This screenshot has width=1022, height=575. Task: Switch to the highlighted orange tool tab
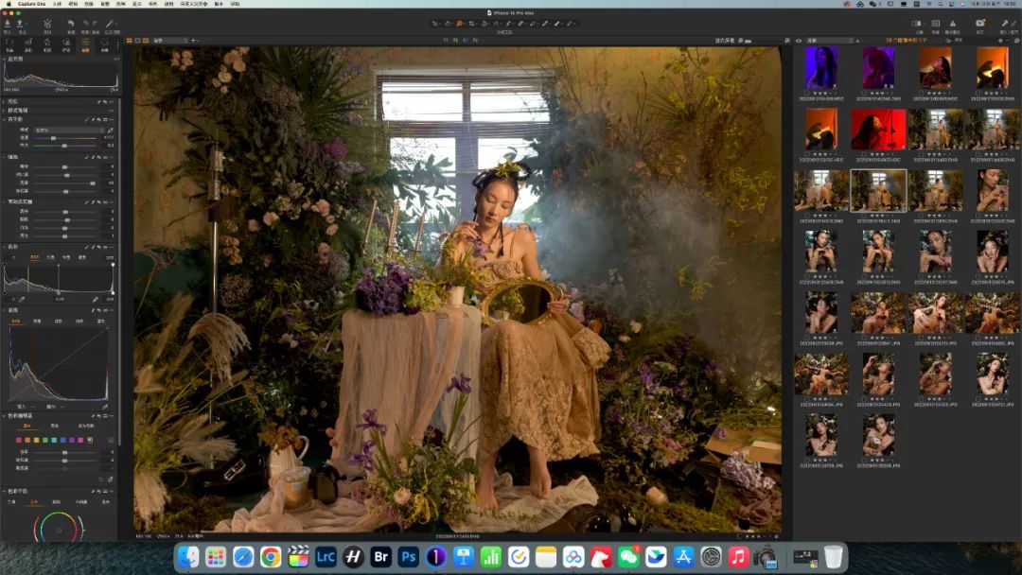(x=86, y=43)
